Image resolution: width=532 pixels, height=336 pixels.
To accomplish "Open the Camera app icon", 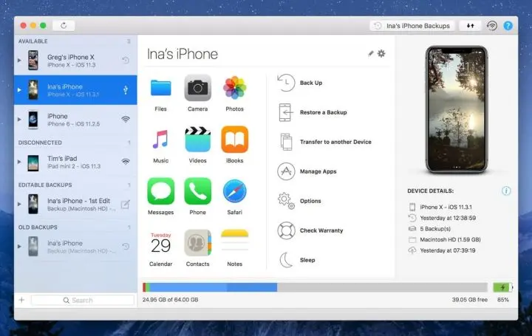I will coord(197,88).
